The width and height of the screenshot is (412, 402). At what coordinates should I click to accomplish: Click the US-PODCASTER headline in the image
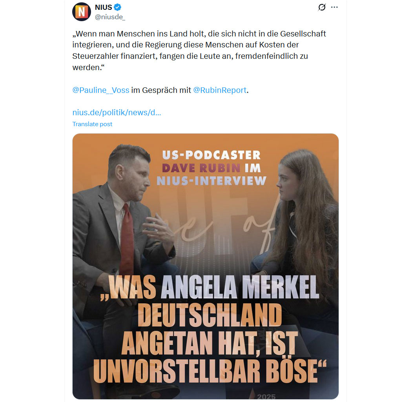point(211,155)
